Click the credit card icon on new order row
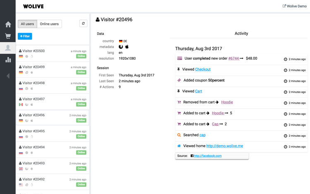The image size is (310, 194). click(179, 58)
